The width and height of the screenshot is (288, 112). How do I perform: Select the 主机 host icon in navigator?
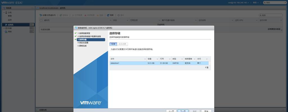point(6,12)
